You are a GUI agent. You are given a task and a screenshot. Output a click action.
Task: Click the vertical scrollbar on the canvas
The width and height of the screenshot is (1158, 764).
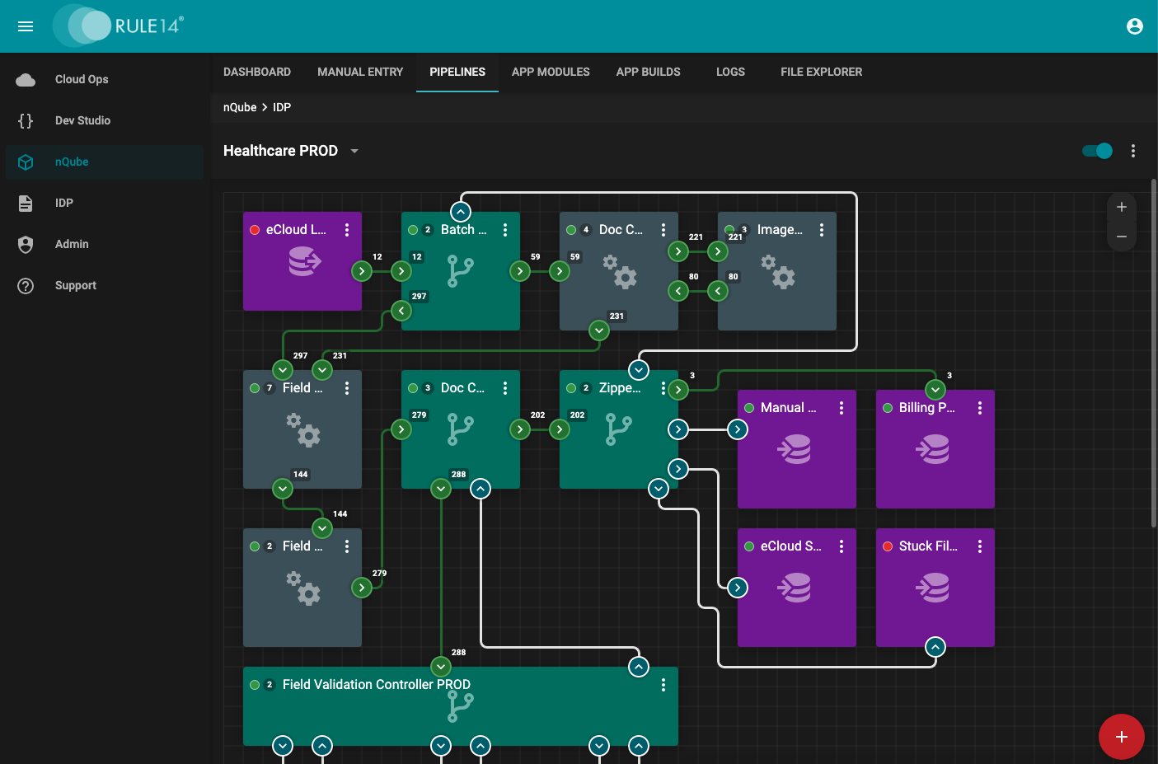1153,354
